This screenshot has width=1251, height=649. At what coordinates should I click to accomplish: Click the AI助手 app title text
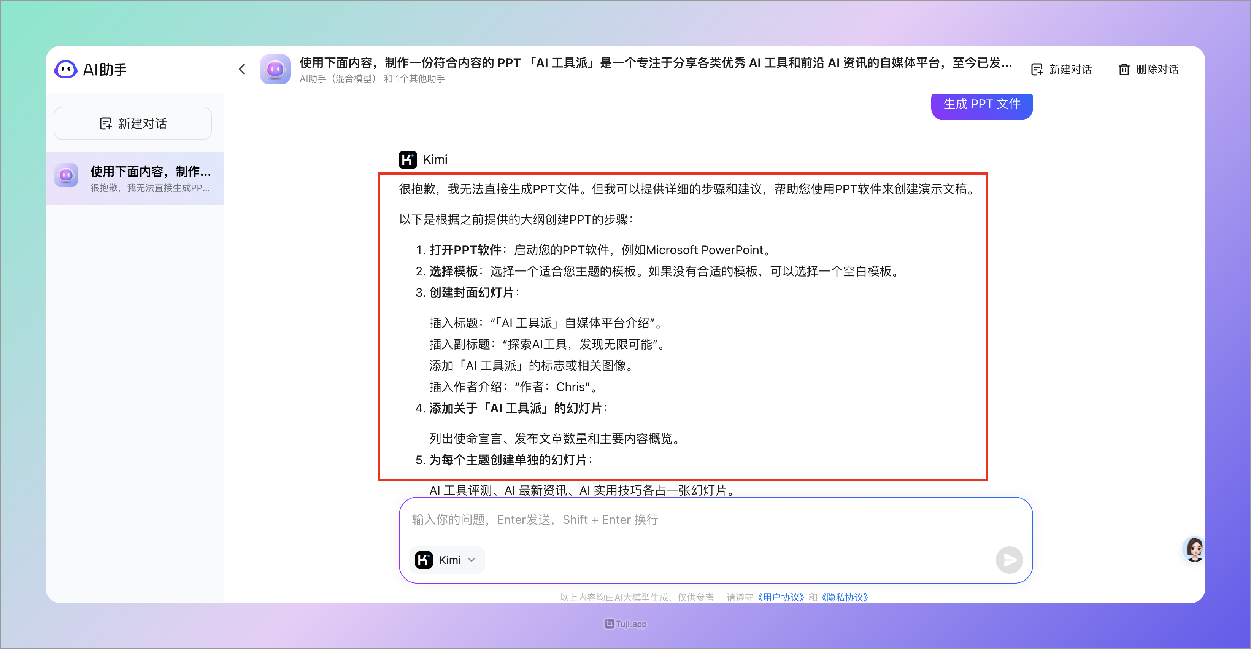tap(105, 70)
